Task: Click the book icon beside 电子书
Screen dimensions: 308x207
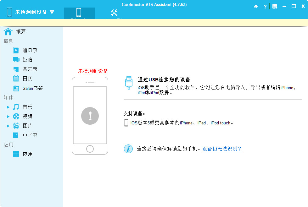Action: (16, 135)
